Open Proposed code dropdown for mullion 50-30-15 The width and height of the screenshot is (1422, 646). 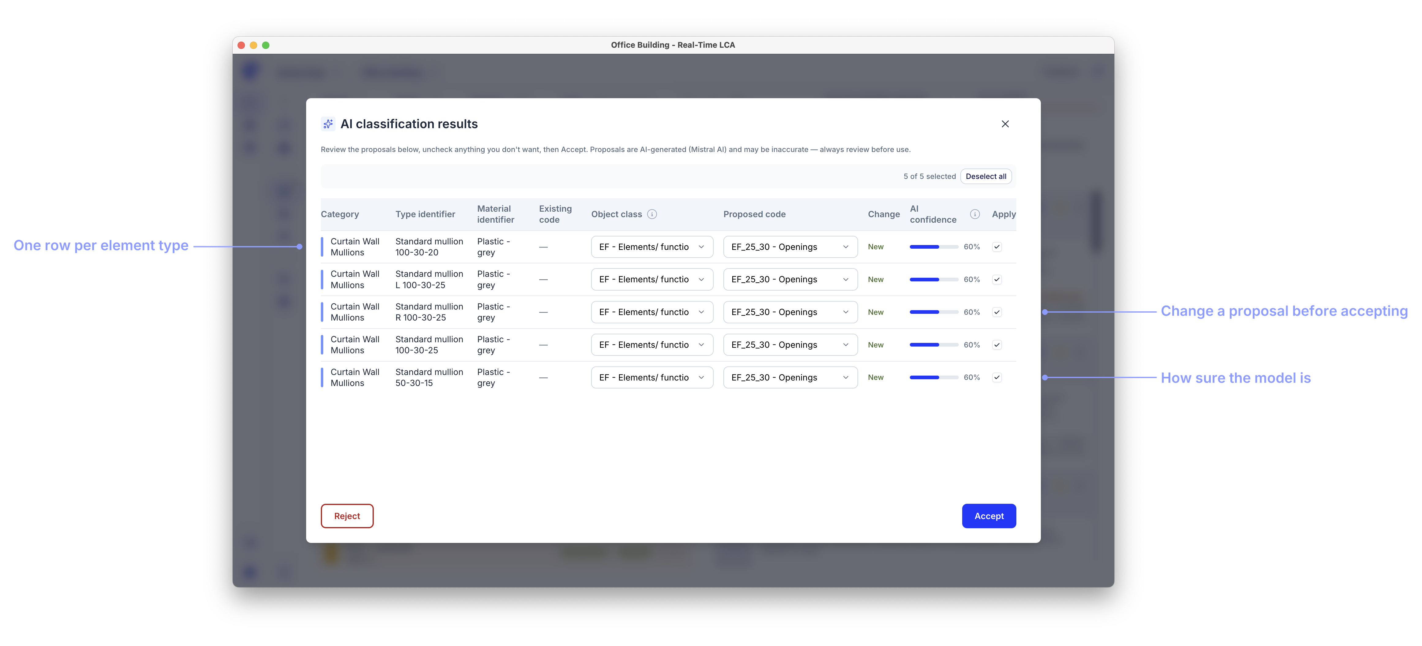pyautogui.click(x=790, y=377)
